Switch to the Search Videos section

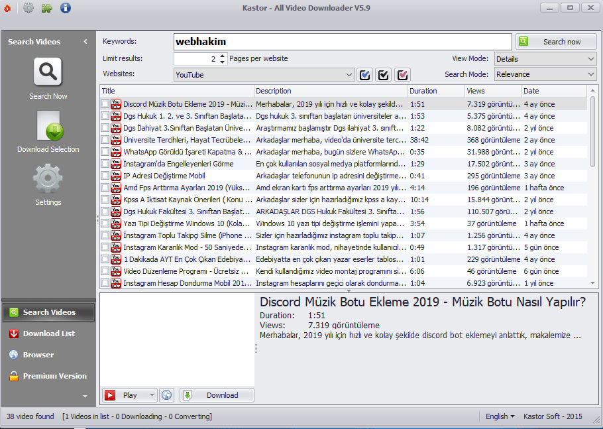coord(48,312)
